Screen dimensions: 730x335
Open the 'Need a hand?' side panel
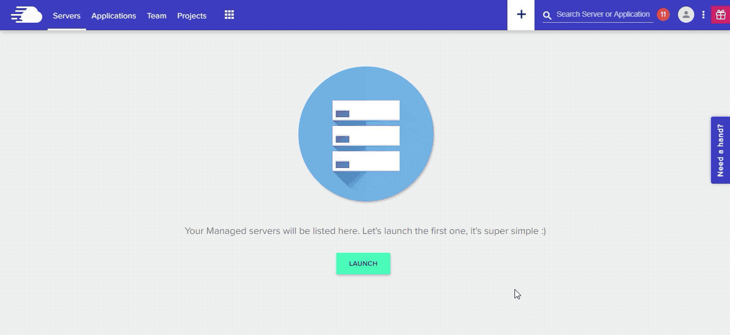pos(720,150)
